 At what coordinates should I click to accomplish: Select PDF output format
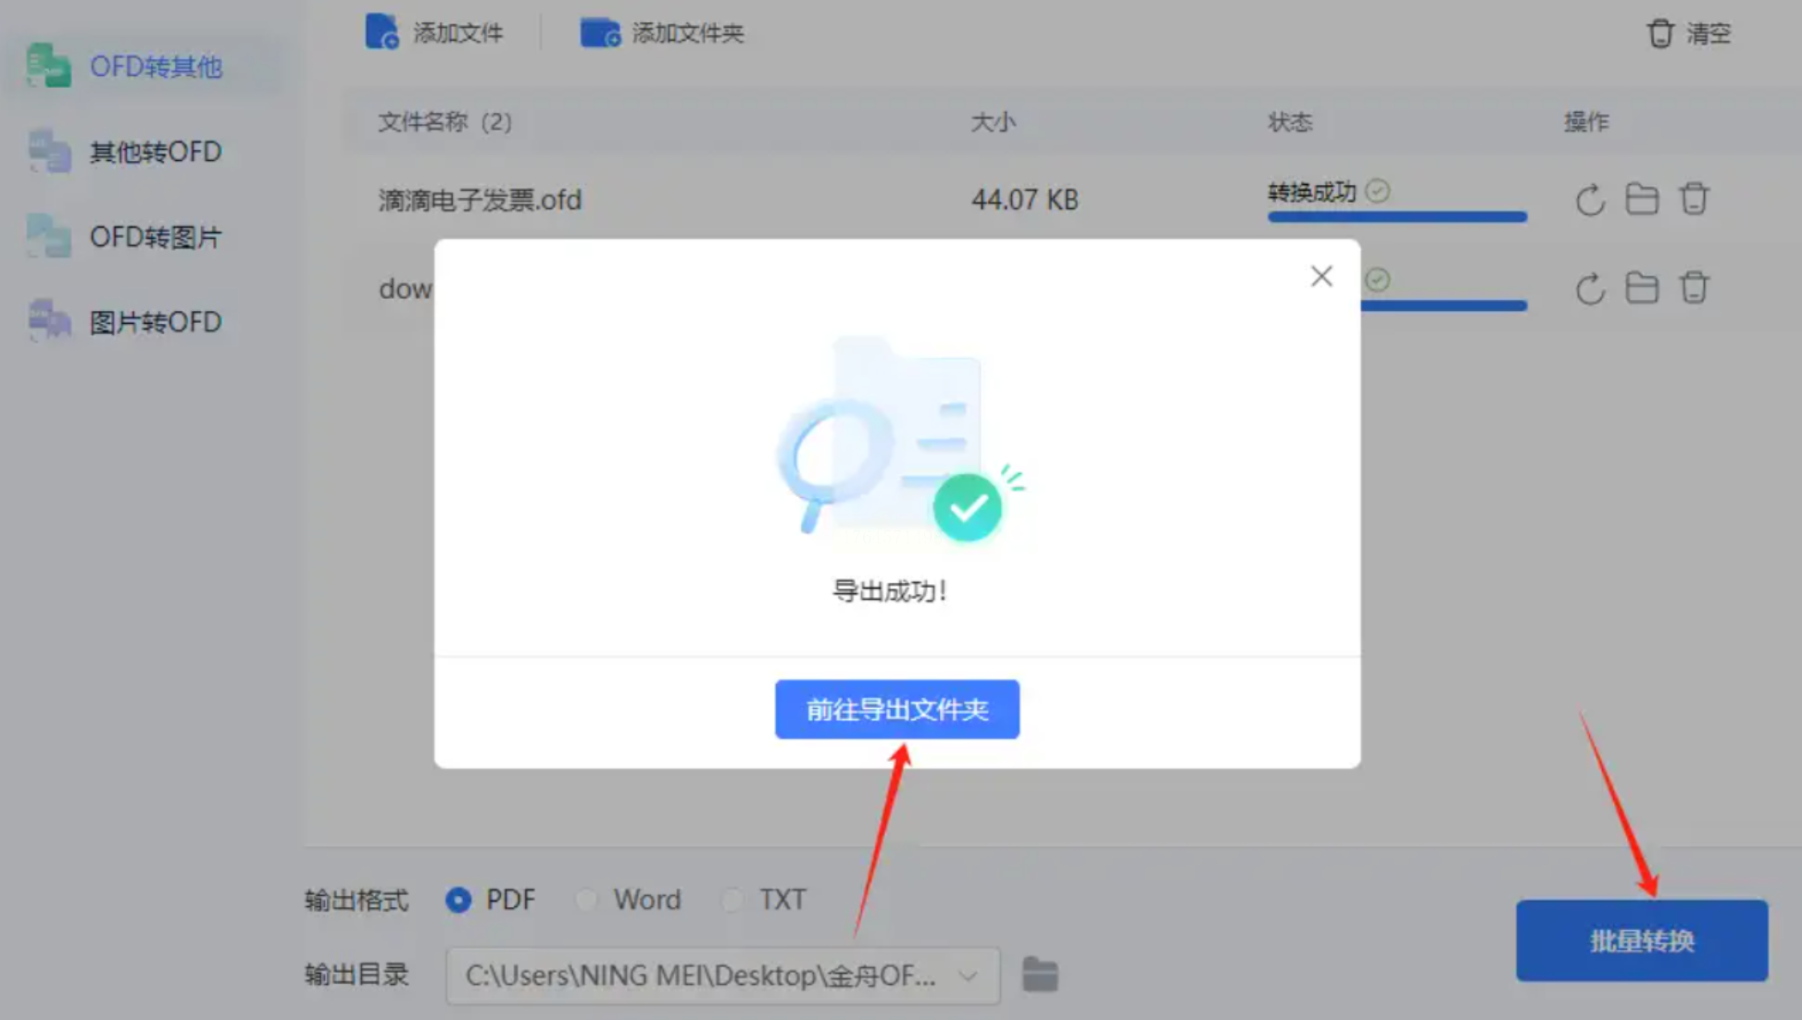(x=458, y=900)
